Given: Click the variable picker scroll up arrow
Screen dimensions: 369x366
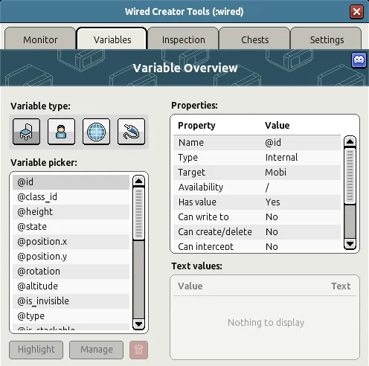Looking at the screenshot, I should [138, 181].
